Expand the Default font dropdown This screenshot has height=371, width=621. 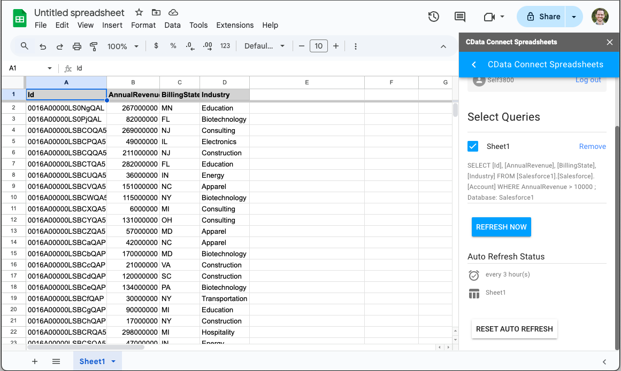click(x=265, y=46)
